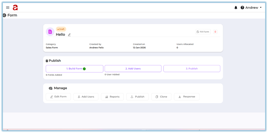The image size is (268, 133).
Task: Open the hamburger navigation menu
Action: 8,8
